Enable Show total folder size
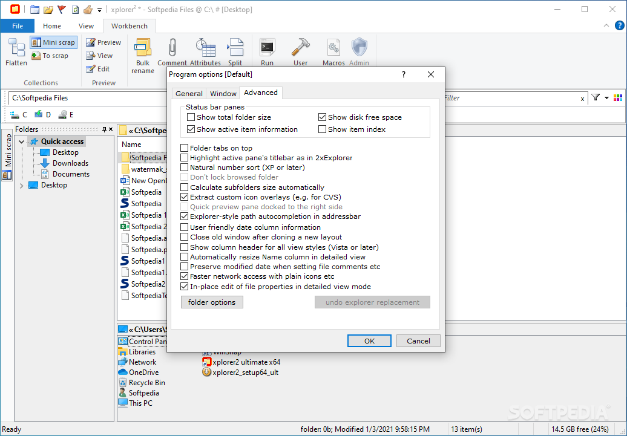The height and width of the screenshot is (436, 627). click(191, 117)
